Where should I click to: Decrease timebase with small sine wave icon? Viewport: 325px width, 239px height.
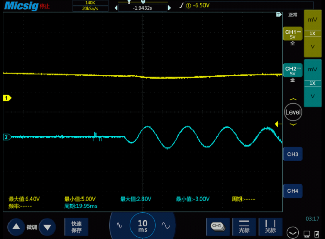coord(119,226)
